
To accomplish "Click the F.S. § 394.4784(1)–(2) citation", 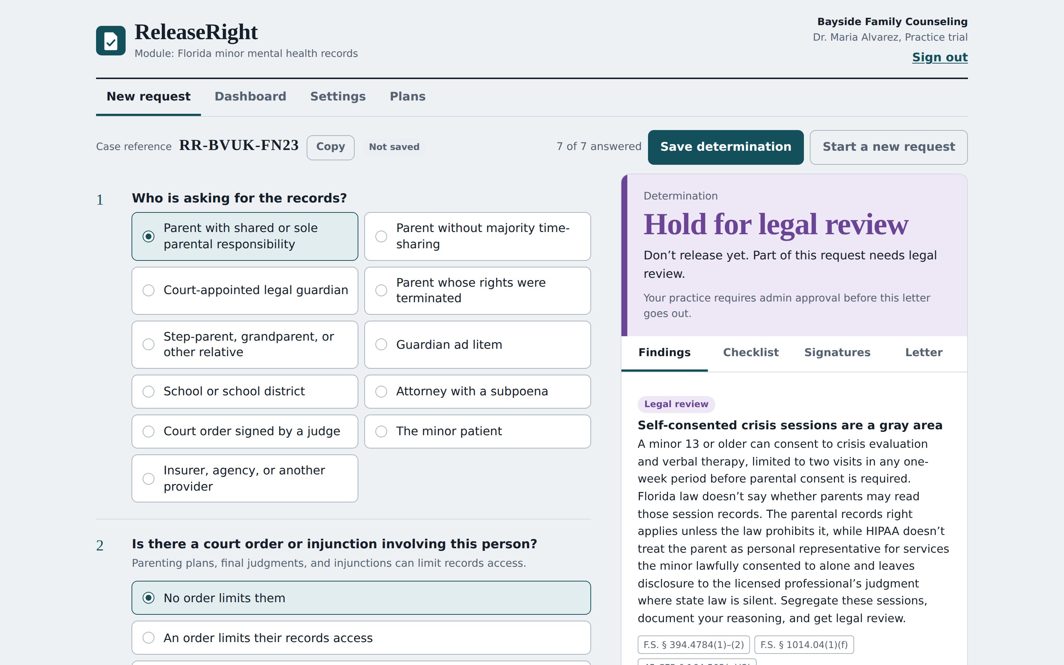I will click(x=693, y=645).
